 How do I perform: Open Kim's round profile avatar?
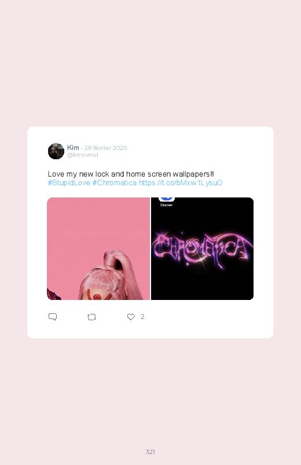(56, 151)
